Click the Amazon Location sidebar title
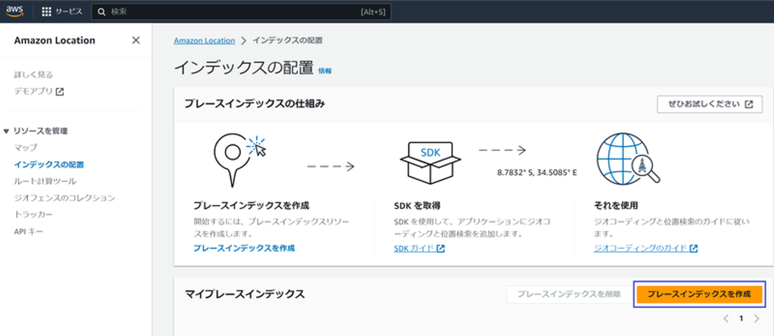This screenshot has height=336, width=774. (x=55, y=40)
